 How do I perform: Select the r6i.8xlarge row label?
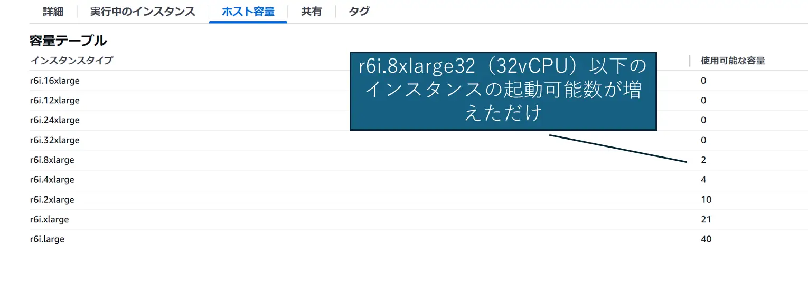(52, 160)
